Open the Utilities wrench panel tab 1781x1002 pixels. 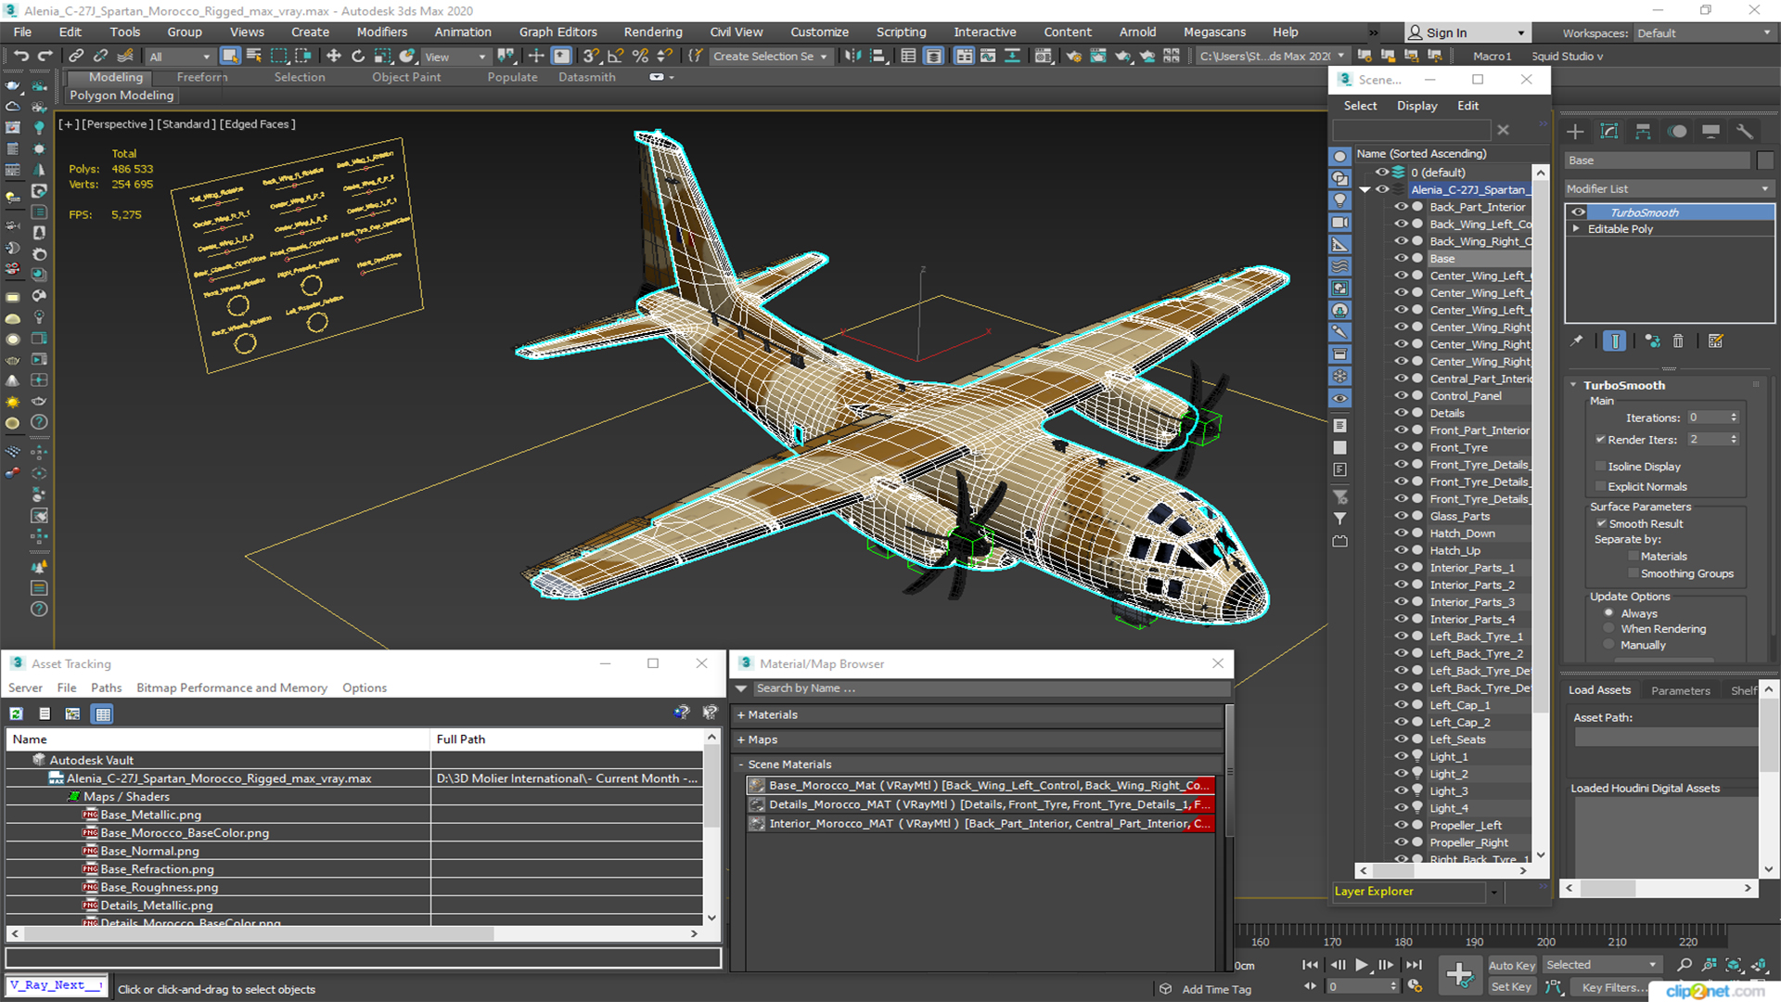click(x=1745, y=132)
